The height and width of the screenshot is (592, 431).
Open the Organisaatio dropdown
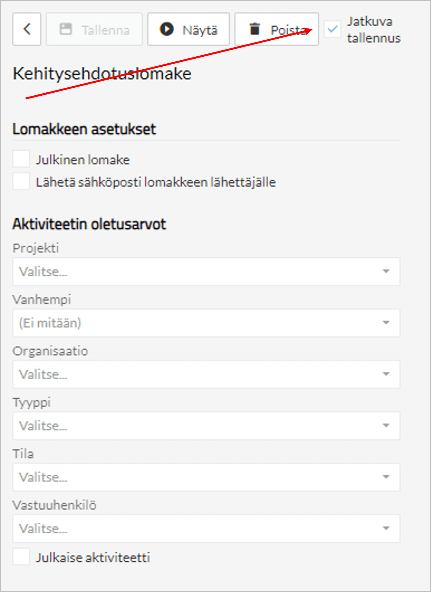click(x=206, y=374)
